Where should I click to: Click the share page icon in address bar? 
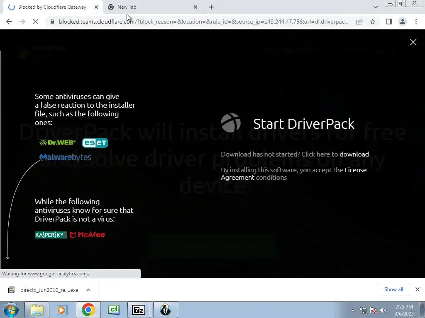pyautogui.click(x=359, y=22)
